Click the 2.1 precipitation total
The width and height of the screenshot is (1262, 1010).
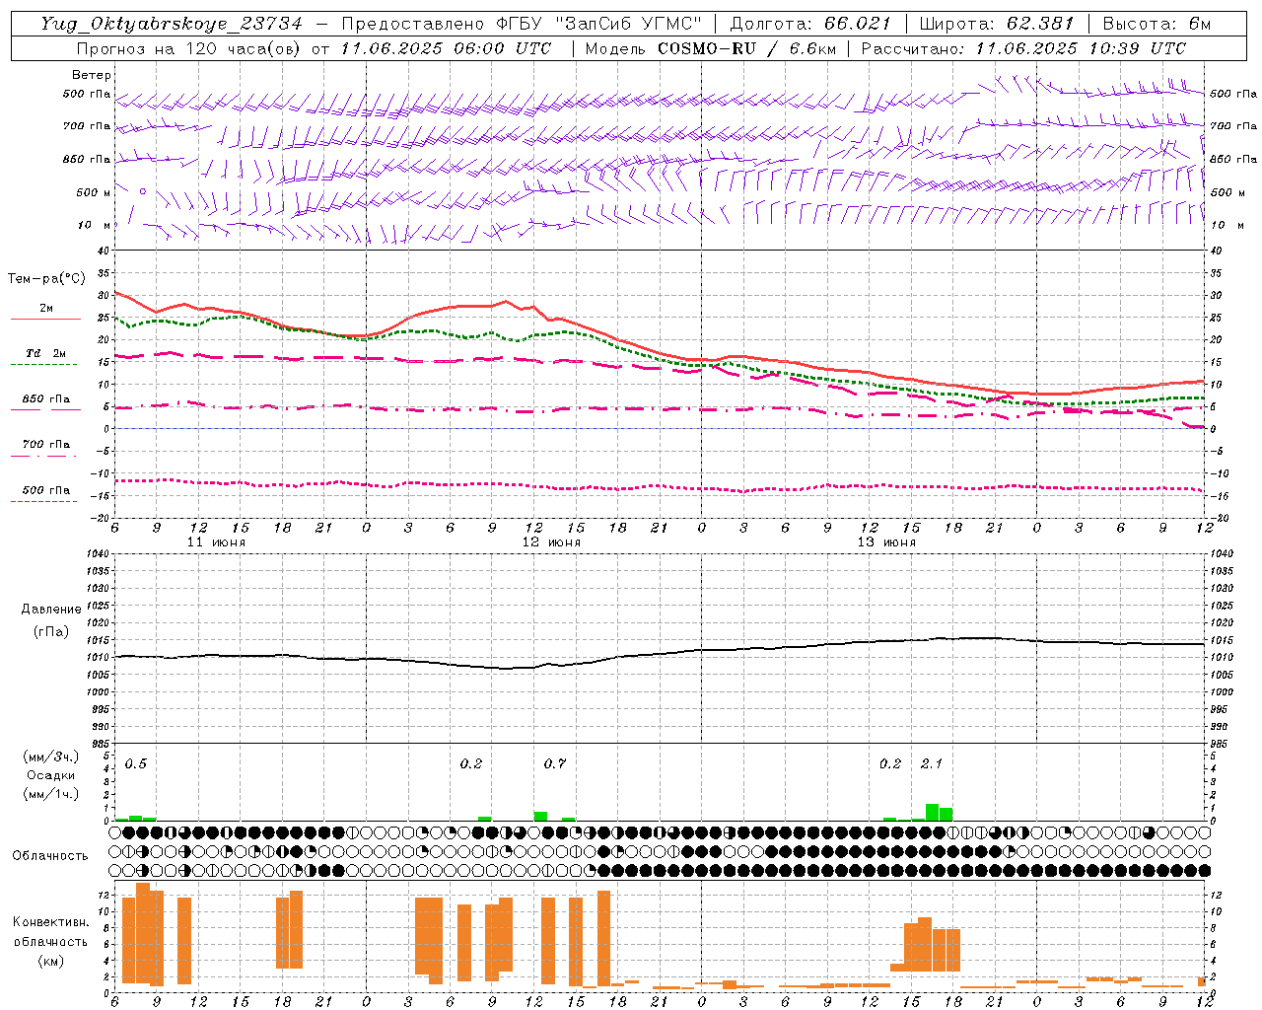932,764
